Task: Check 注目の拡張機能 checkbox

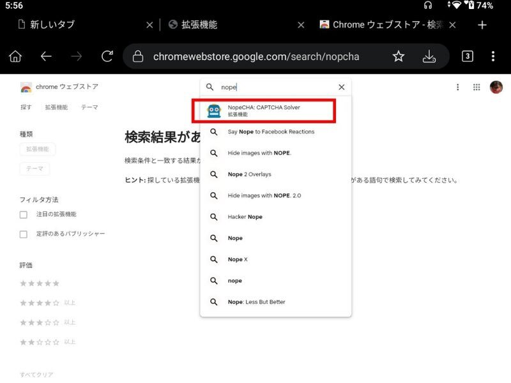Action: [24, 214]
